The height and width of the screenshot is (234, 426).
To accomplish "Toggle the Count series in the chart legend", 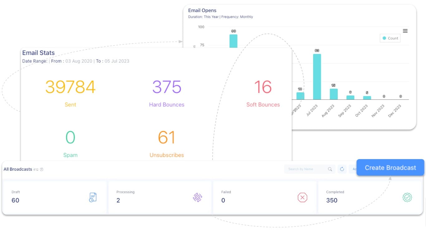I will pos(390,38).
